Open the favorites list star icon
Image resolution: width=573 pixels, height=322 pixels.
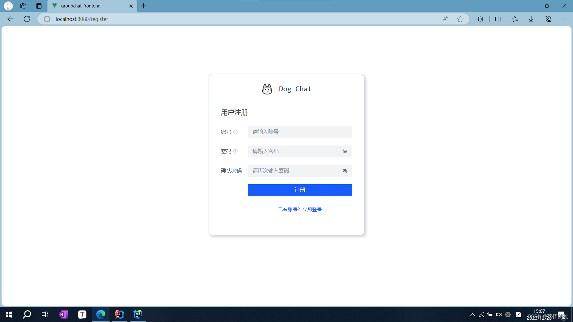point(515,19)
